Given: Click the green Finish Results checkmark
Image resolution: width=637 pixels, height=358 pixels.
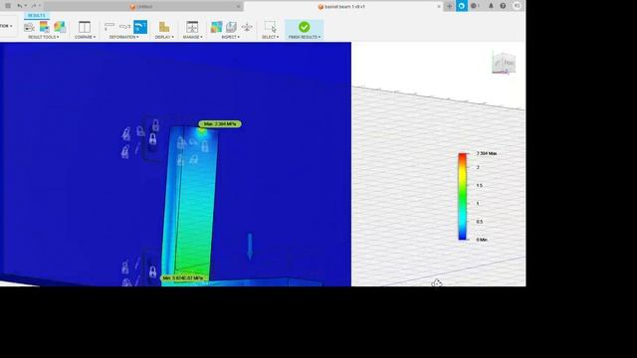Looking at the screenshot, I should point(304,27).
